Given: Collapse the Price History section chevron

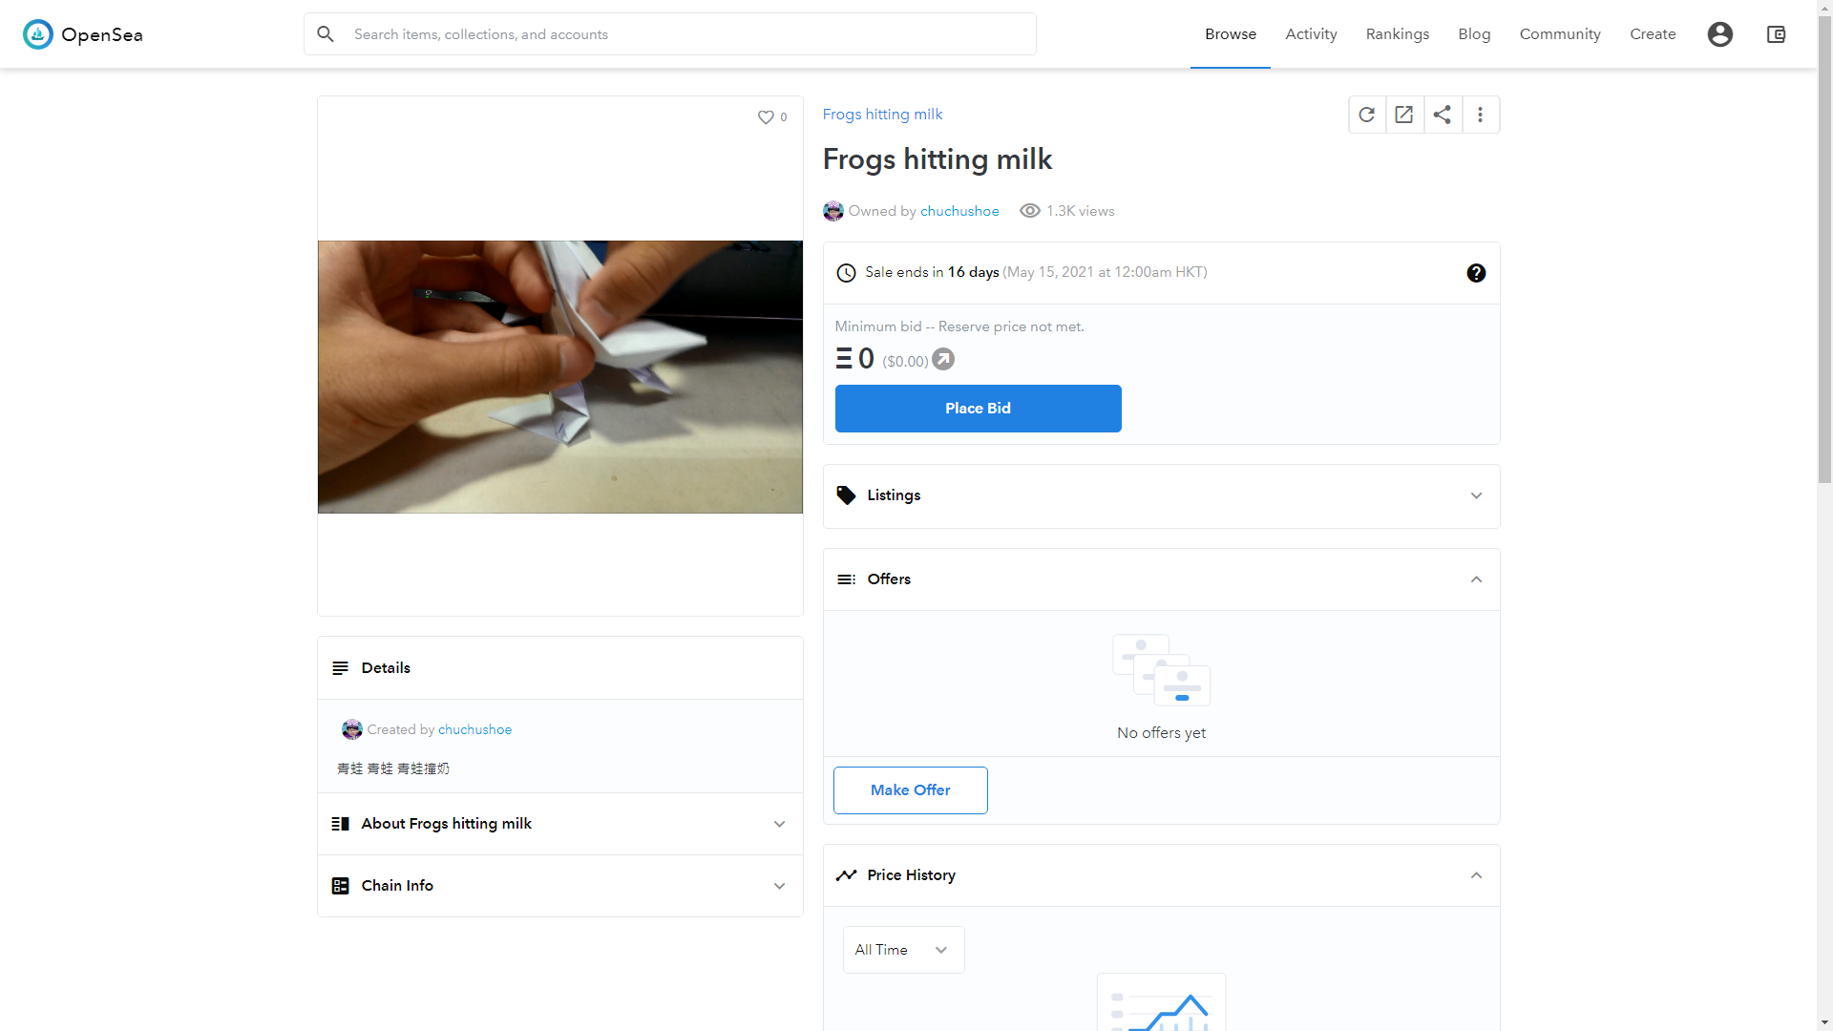Looking at the screenshot, I should [1476, 875].
